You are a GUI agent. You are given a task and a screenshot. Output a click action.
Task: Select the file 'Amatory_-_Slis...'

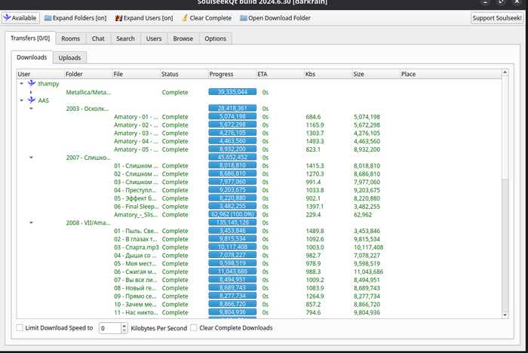click(x=136, y=214)
